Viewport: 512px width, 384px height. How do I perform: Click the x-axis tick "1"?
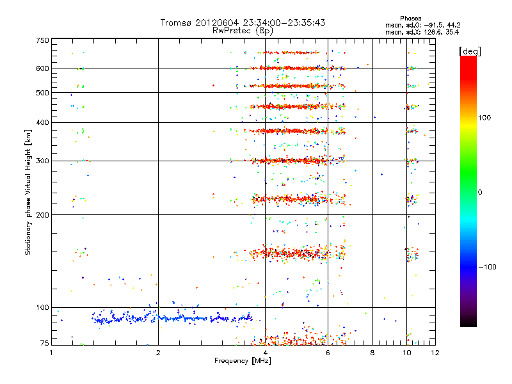point(51,353)
